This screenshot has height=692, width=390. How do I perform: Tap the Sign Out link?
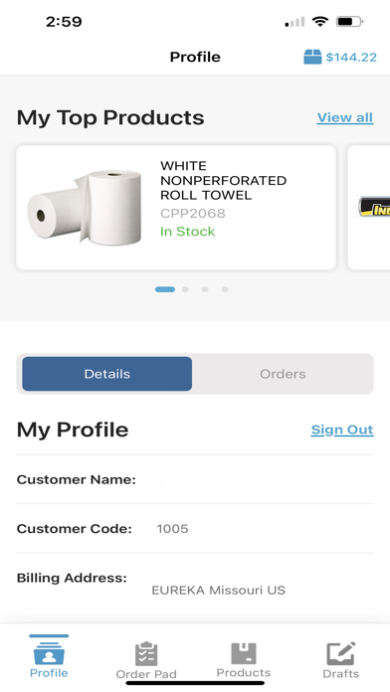click(x=342, y=430)
